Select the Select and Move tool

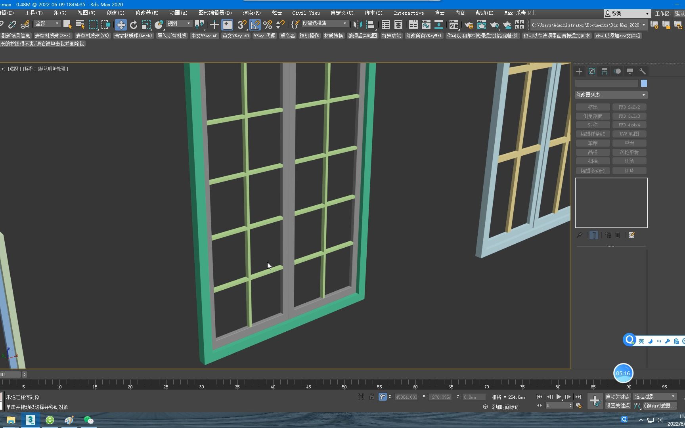pos(121,25)
